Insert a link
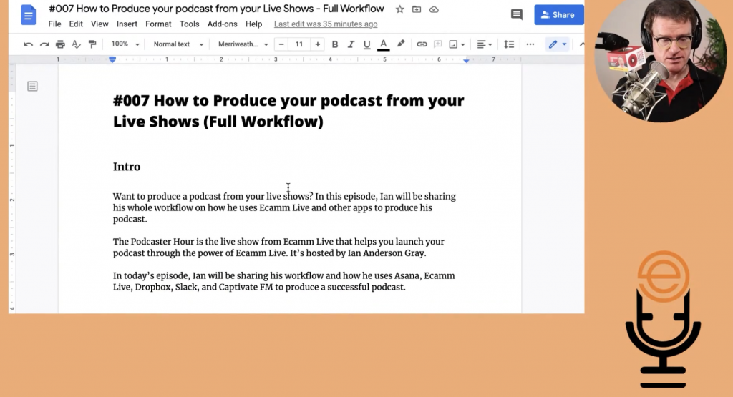Image resolution: width=733 pixels, height=397 pixels. pyautogui.click(x=422, y=44)
